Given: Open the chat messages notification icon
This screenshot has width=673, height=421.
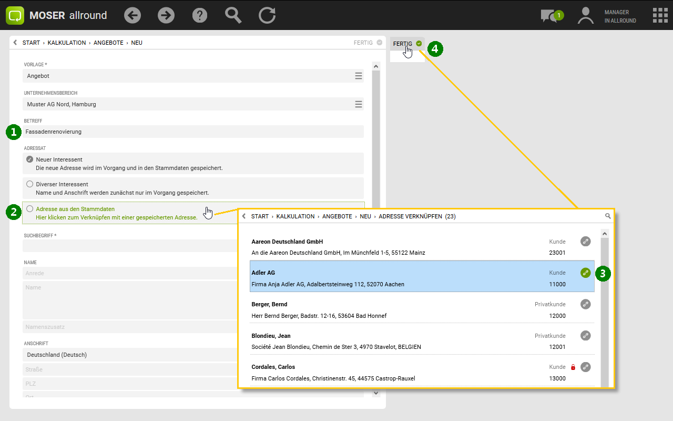Looking at the screenshot, I should click(550, 16).
